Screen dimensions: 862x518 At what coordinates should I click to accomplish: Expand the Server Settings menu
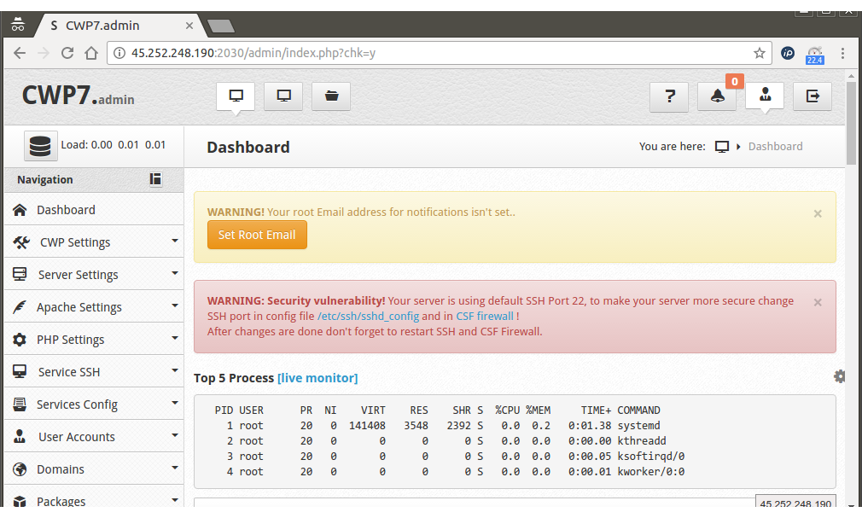94,275
